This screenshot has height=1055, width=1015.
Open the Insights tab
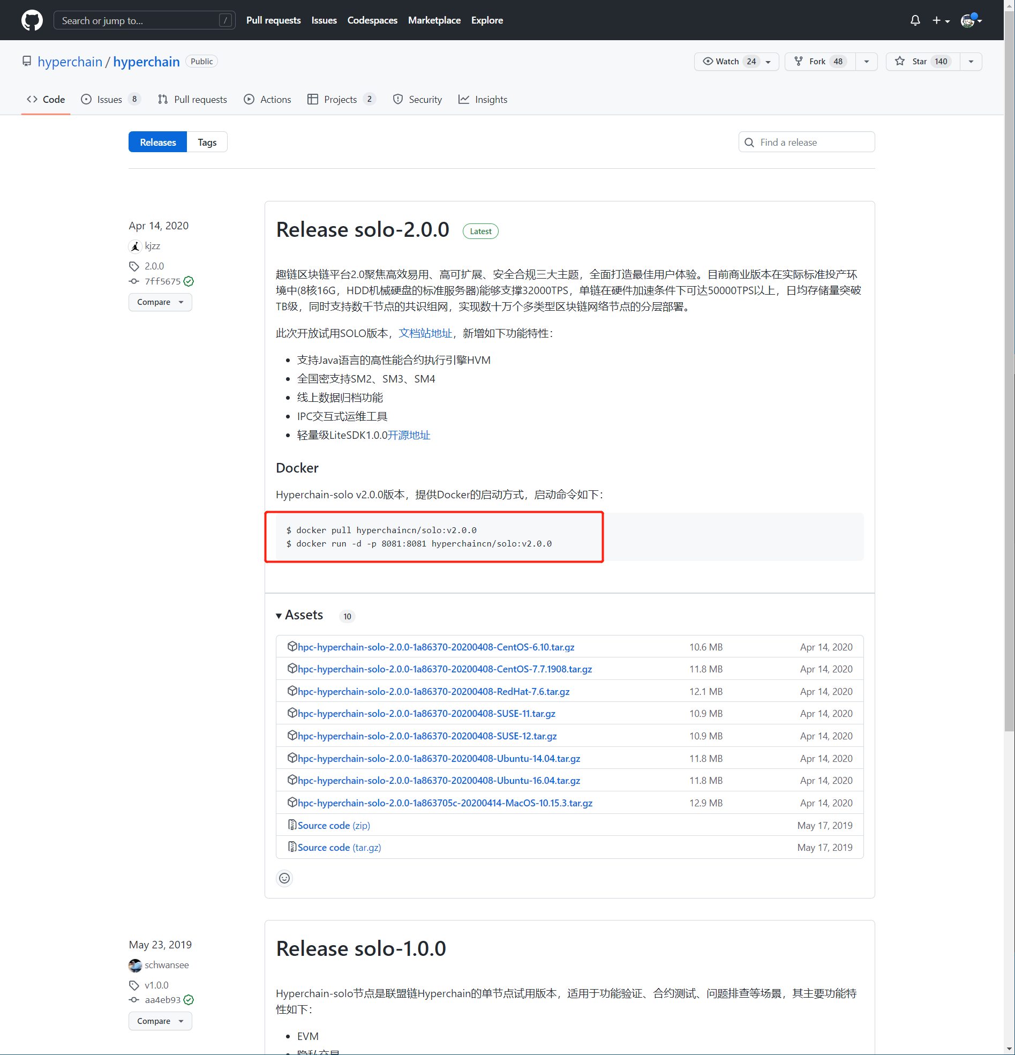pos(483,100)
